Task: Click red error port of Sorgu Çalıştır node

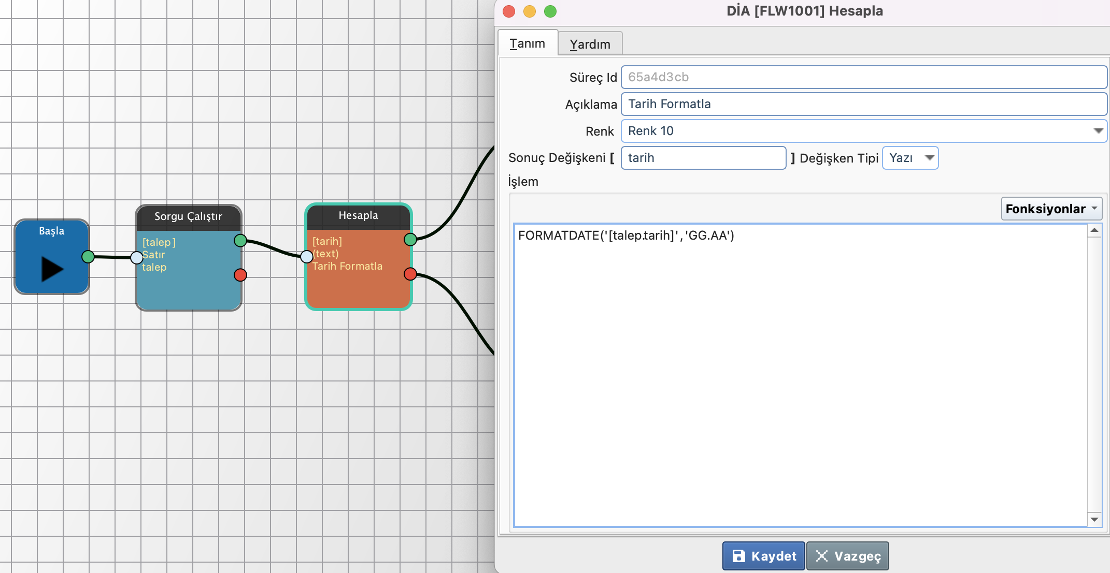Action: [x=240, y=275]
